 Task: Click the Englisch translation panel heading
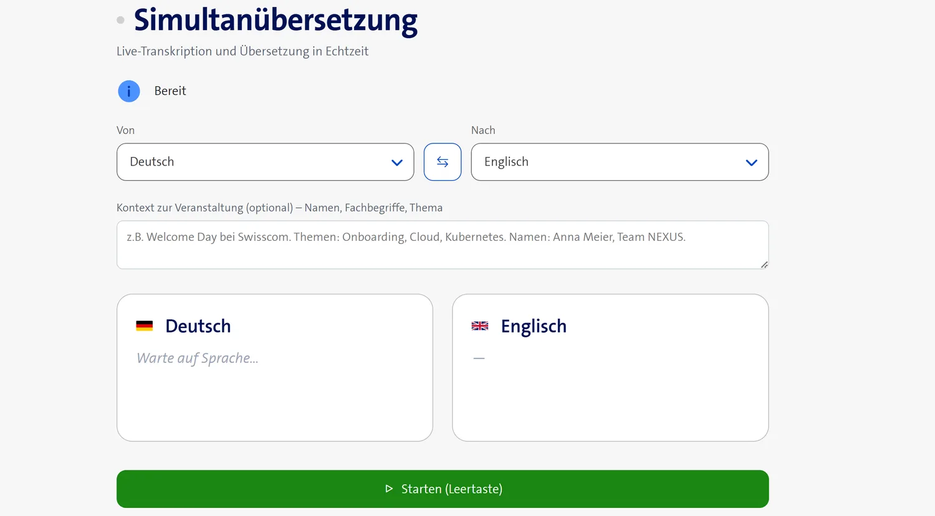pos(534,326)
